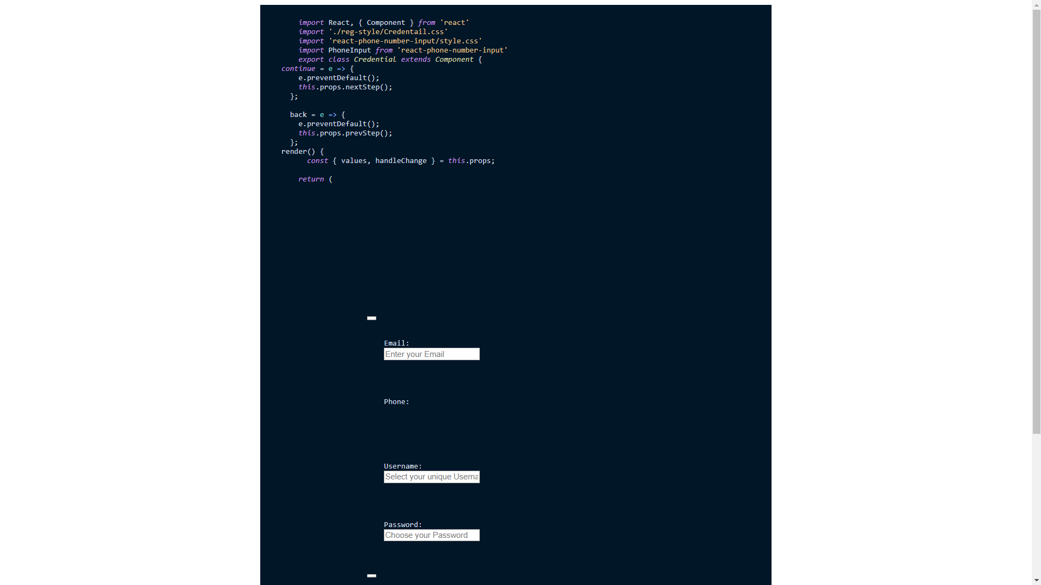This screenshot has height=585, width=1041.
Task: Click the scrollbar up arrow
Action: coord(1036,4)
